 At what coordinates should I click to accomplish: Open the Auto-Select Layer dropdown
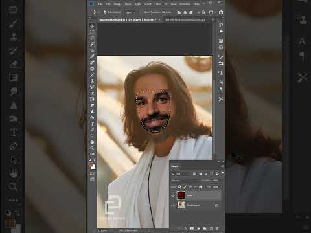tap(130, 12)
